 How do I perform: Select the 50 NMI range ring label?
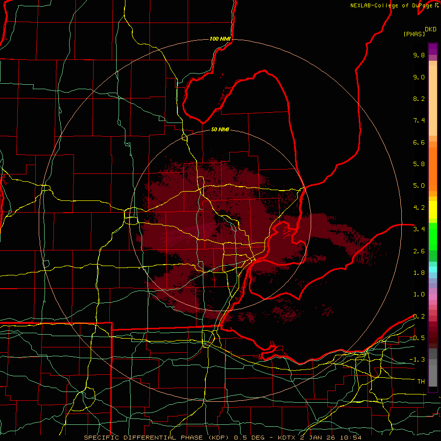coord(220,129)
